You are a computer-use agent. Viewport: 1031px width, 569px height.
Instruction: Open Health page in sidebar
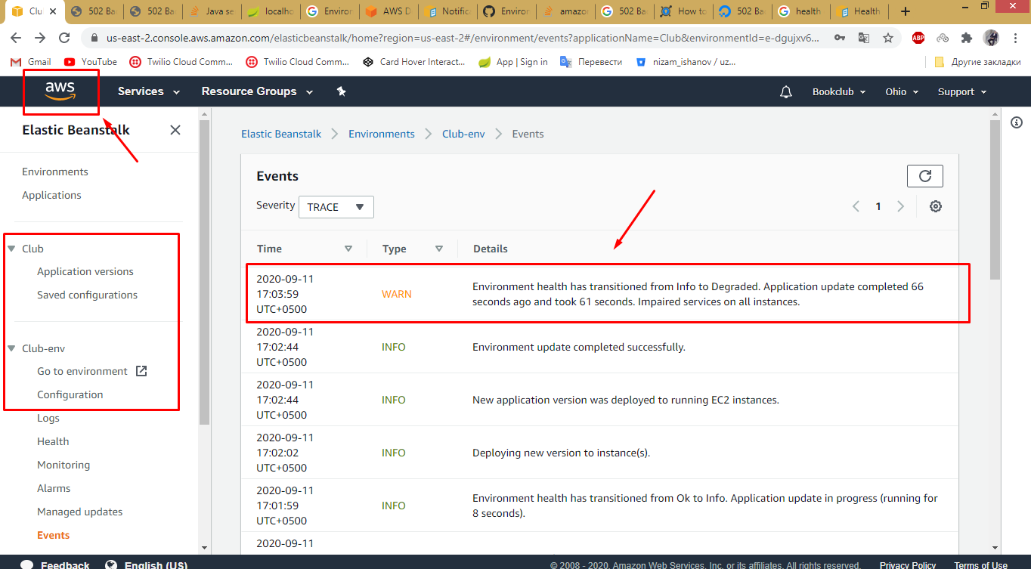click(x=53, y=441)
